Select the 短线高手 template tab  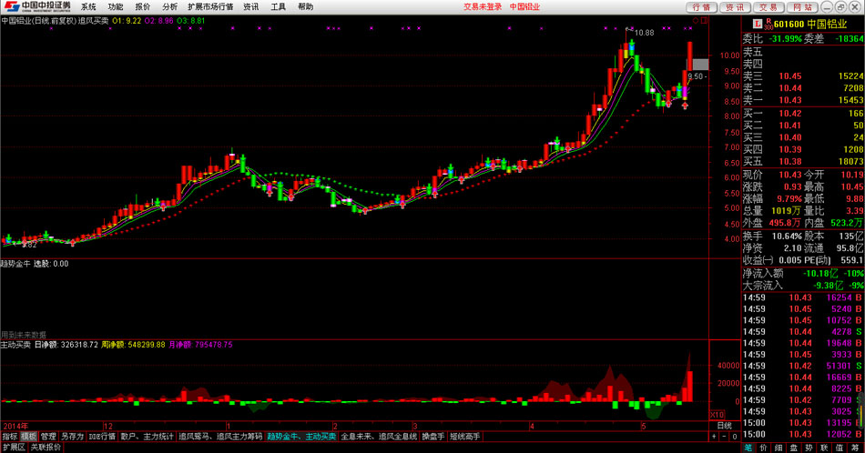(465, 437)
